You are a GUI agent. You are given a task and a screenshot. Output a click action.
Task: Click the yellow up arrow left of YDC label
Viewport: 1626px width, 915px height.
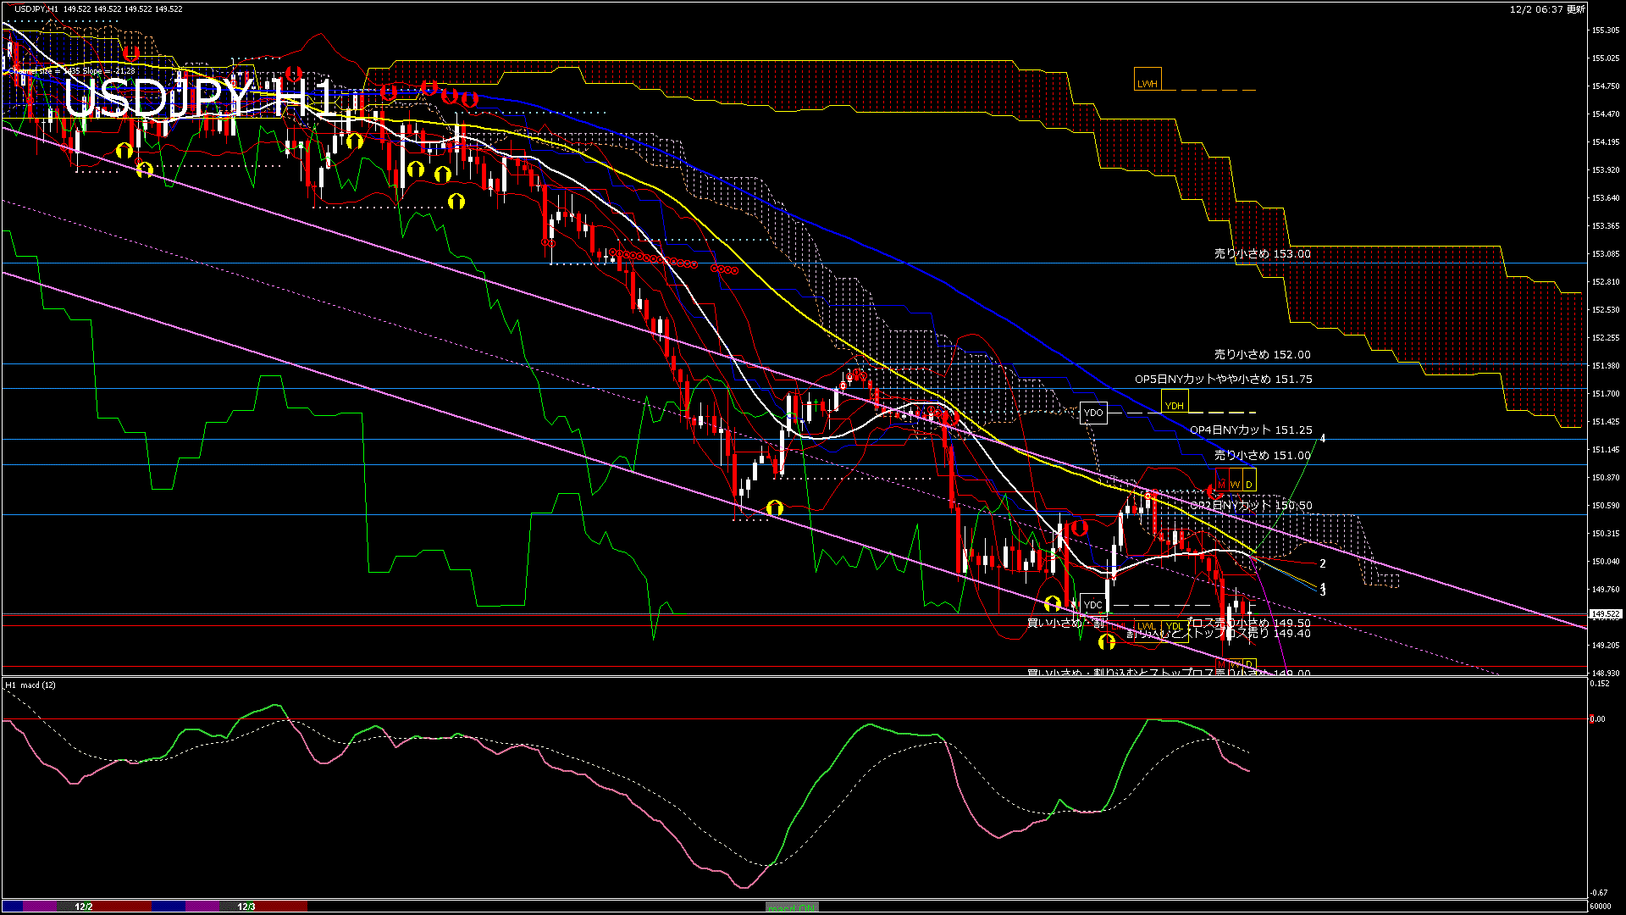coord(1053,604)
